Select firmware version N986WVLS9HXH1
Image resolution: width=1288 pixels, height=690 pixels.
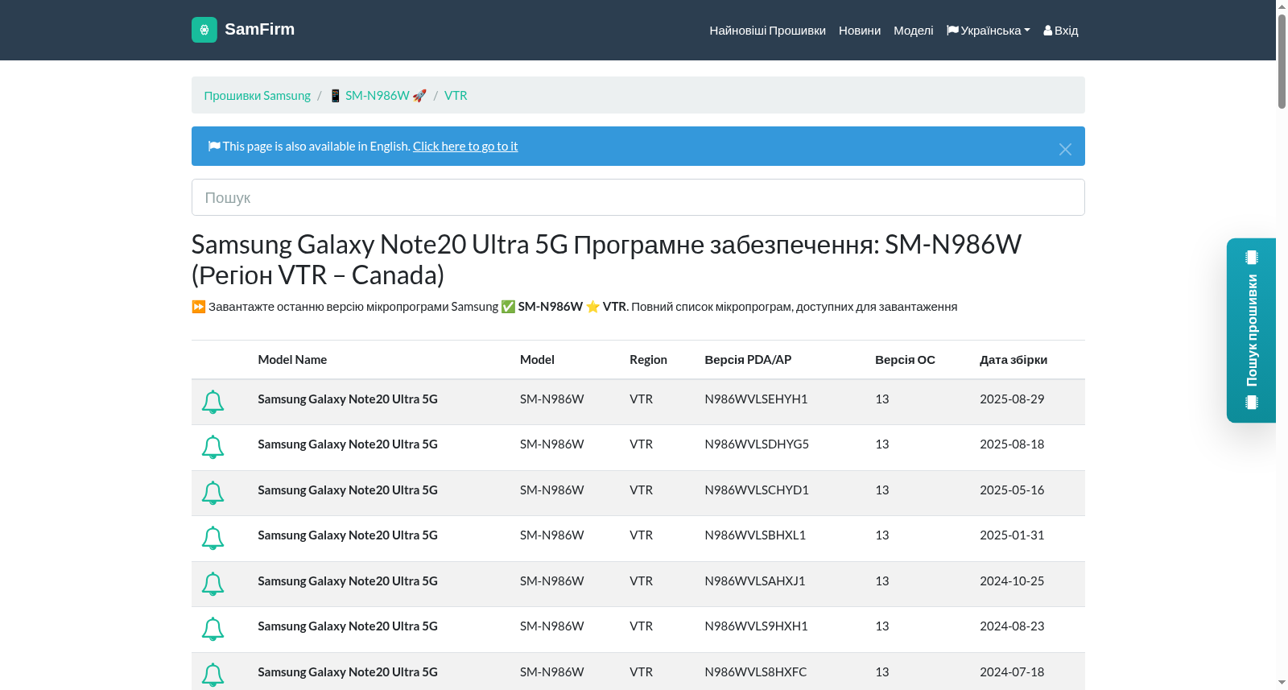(x=756, y=626)
